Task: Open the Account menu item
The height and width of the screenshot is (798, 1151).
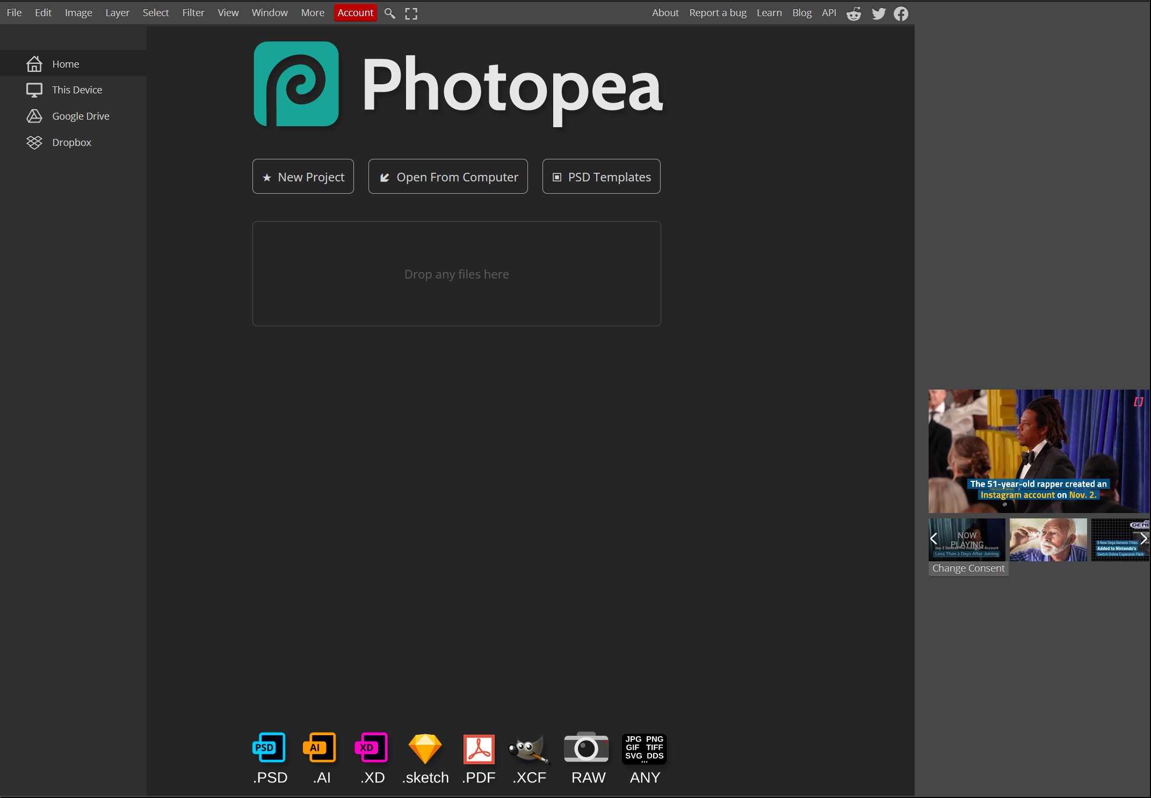Action: tap(354, 12)
